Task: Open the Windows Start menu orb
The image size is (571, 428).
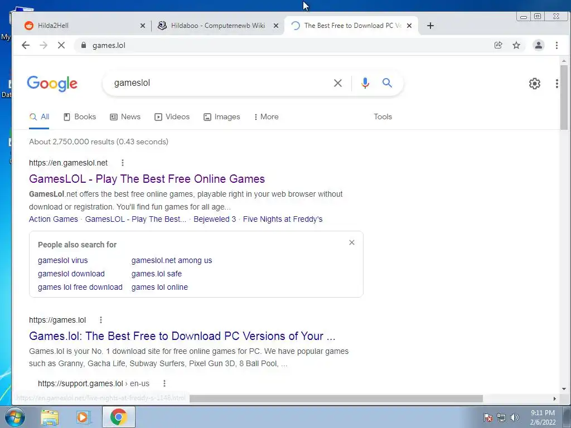Action: [15, 417]
